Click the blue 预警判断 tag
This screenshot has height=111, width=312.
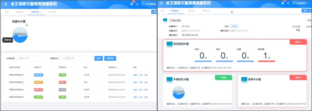[39, 75]
